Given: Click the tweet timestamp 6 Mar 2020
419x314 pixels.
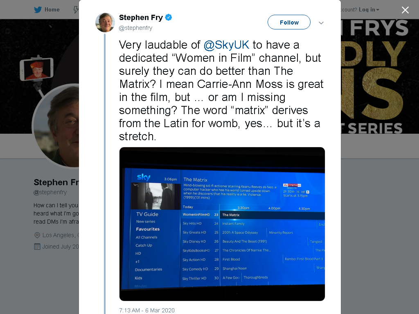Looking at the screenshot, I should coord(147,310).
